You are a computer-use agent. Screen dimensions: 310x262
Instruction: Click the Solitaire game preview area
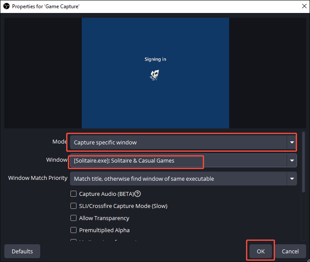point(155,73)
